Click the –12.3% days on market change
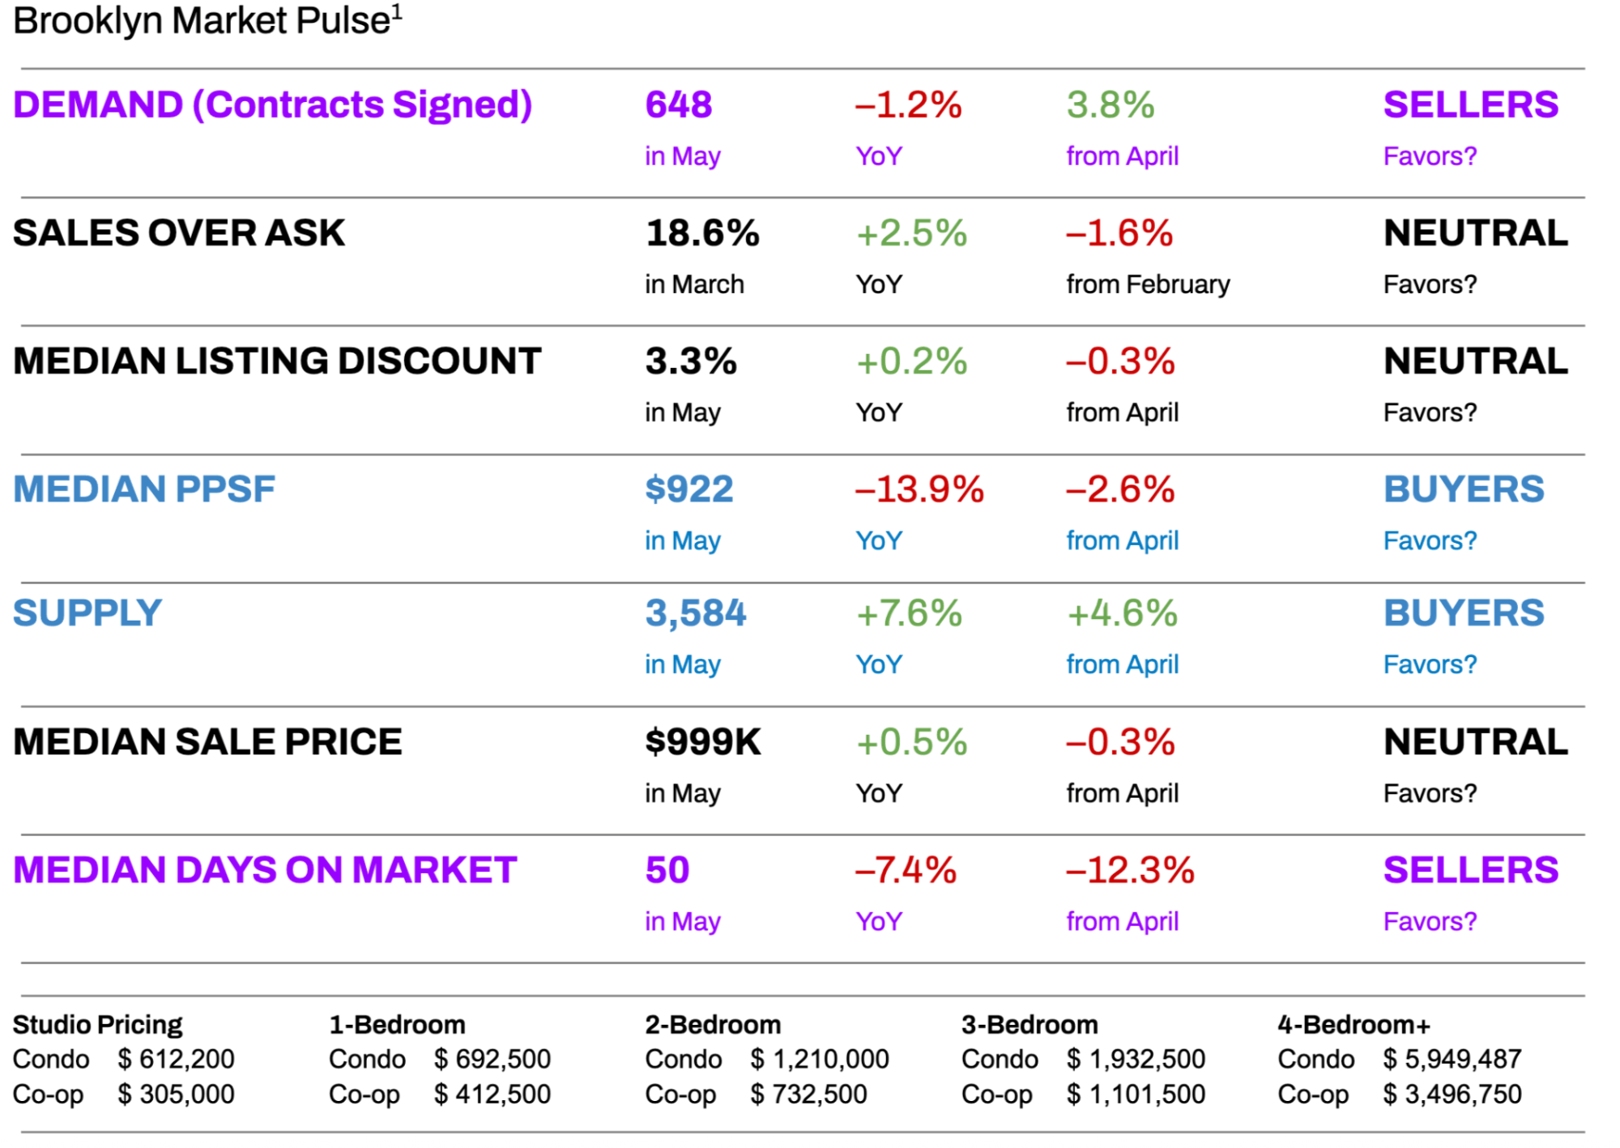 tap(1130, 870)
